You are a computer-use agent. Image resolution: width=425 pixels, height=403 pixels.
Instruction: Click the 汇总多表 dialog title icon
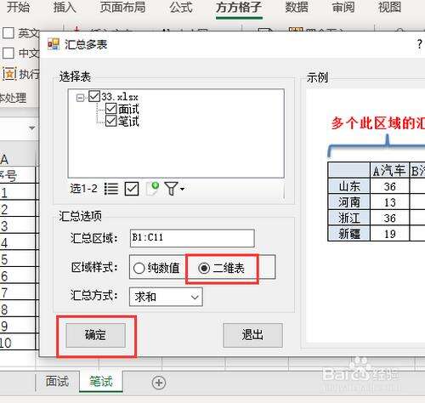tap(54, 44)
